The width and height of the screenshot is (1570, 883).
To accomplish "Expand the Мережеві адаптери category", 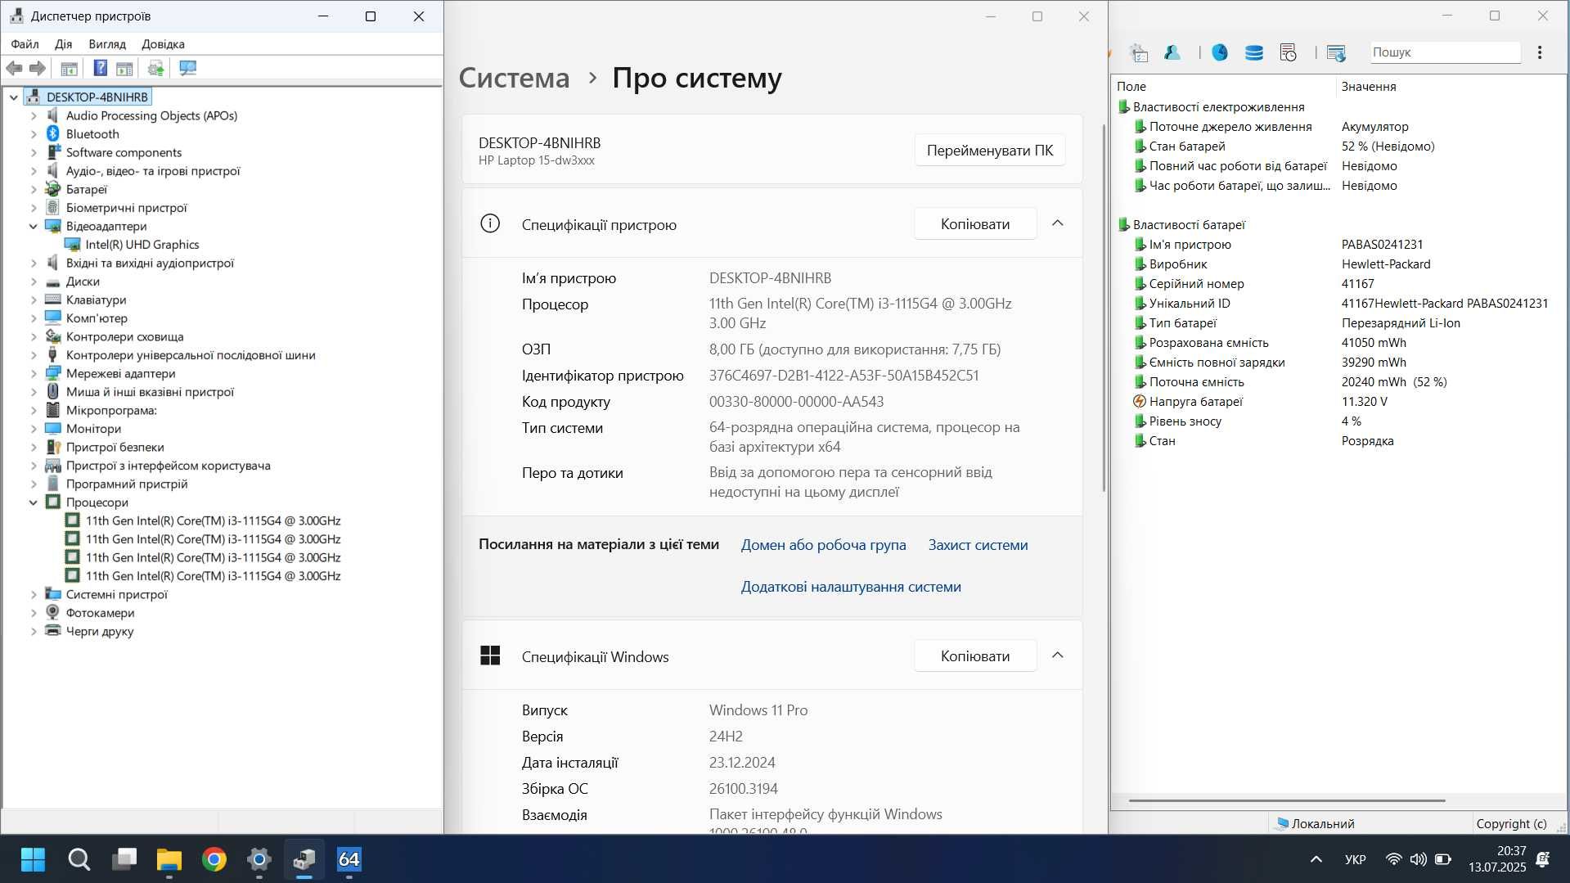I will 34,374.
